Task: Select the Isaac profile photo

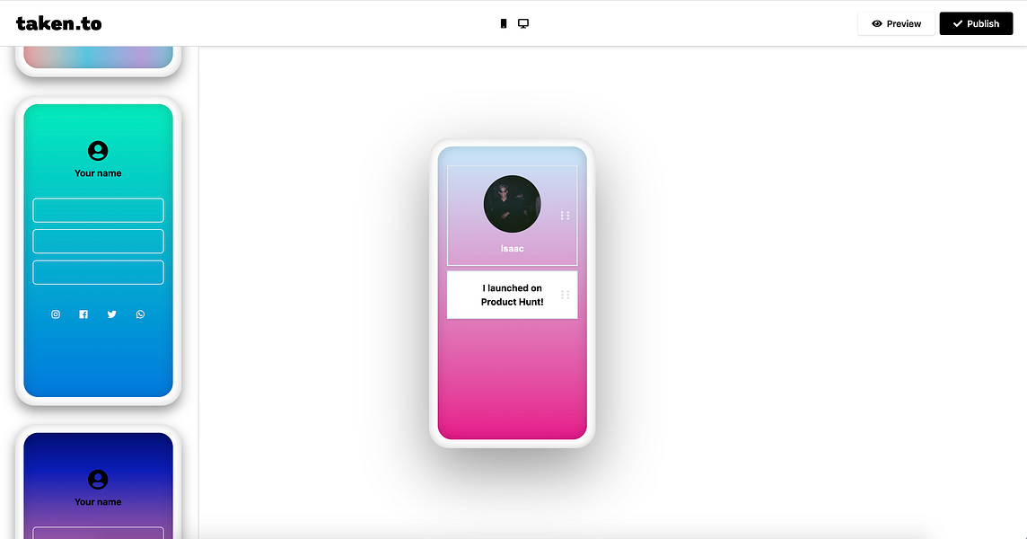Action: pos(513,204)
